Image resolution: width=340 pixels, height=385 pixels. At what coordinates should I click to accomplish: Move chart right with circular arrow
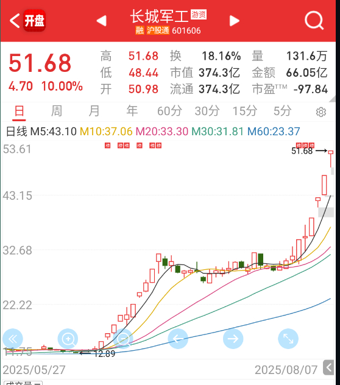233,339
